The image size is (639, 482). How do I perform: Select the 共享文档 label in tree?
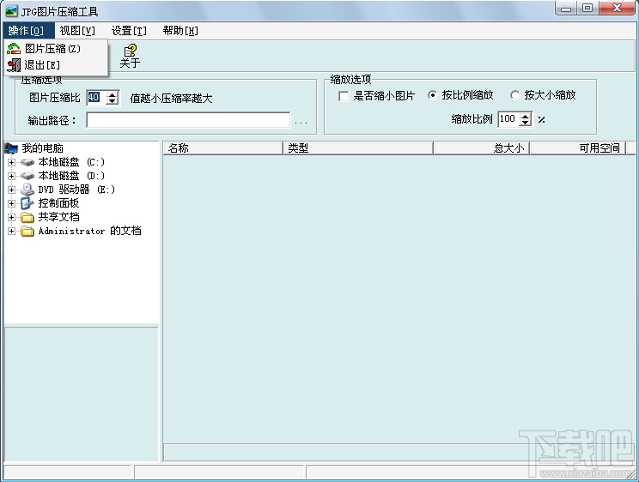pos(58,217)
